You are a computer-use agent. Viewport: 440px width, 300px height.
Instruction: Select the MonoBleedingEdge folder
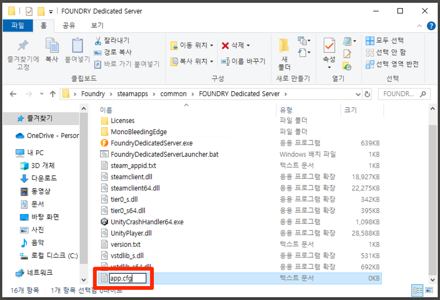(139, 132)
